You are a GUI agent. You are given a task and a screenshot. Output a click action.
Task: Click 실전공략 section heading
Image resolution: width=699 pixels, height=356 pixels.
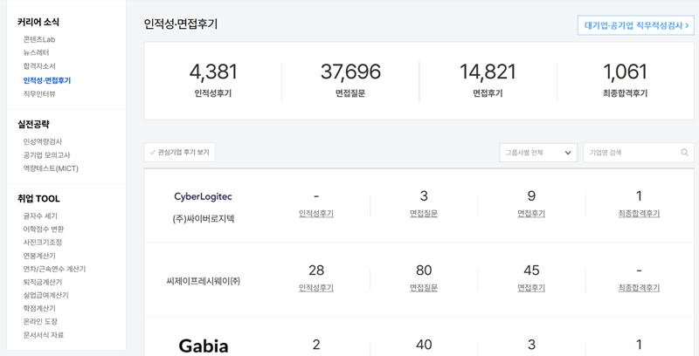coord(33,124)
